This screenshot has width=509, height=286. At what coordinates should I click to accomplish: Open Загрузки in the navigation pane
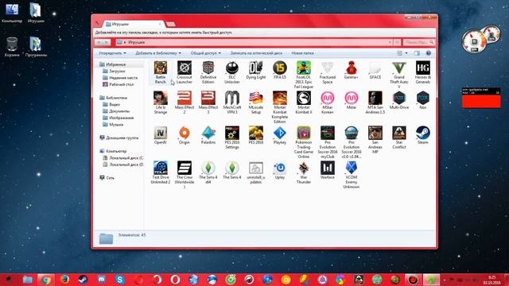[114, 71]
